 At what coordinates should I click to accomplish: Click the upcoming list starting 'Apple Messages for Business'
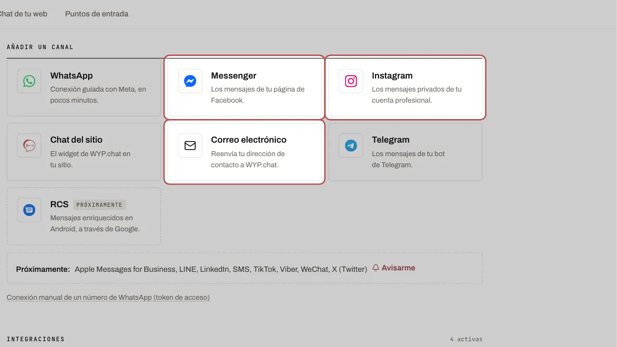(x=221, y=269)
